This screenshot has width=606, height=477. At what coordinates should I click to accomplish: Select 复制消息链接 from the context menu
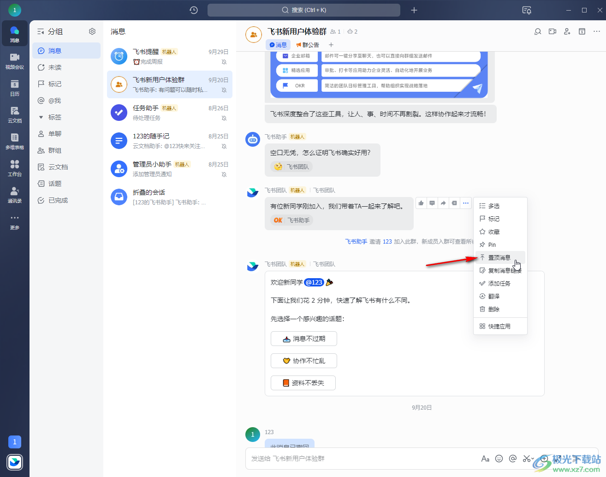pyautogui.click(x=500, y=270)
